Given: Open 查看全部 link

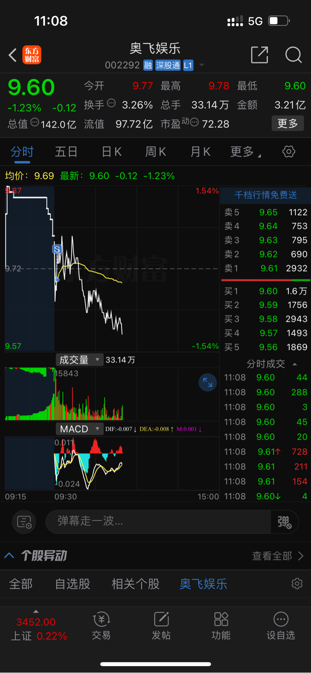Looking at the screenshot, I should (x=278, y=556).
